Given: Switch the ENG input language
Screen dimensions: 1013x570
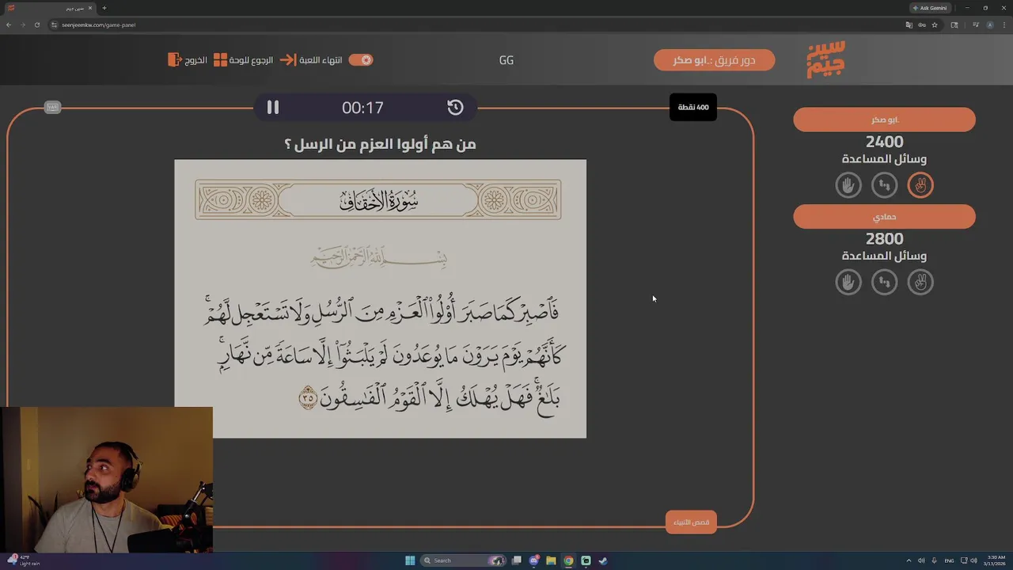Looking at the screenshot, I should tap(949, 560).
